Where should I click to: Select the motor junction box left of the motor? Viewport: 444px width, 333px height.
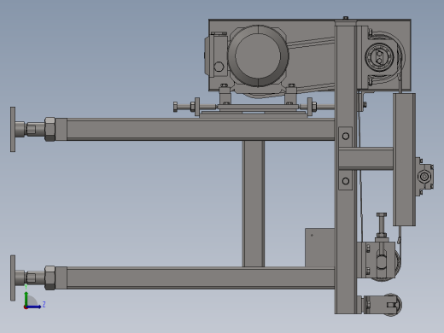(x=216, y=55)
